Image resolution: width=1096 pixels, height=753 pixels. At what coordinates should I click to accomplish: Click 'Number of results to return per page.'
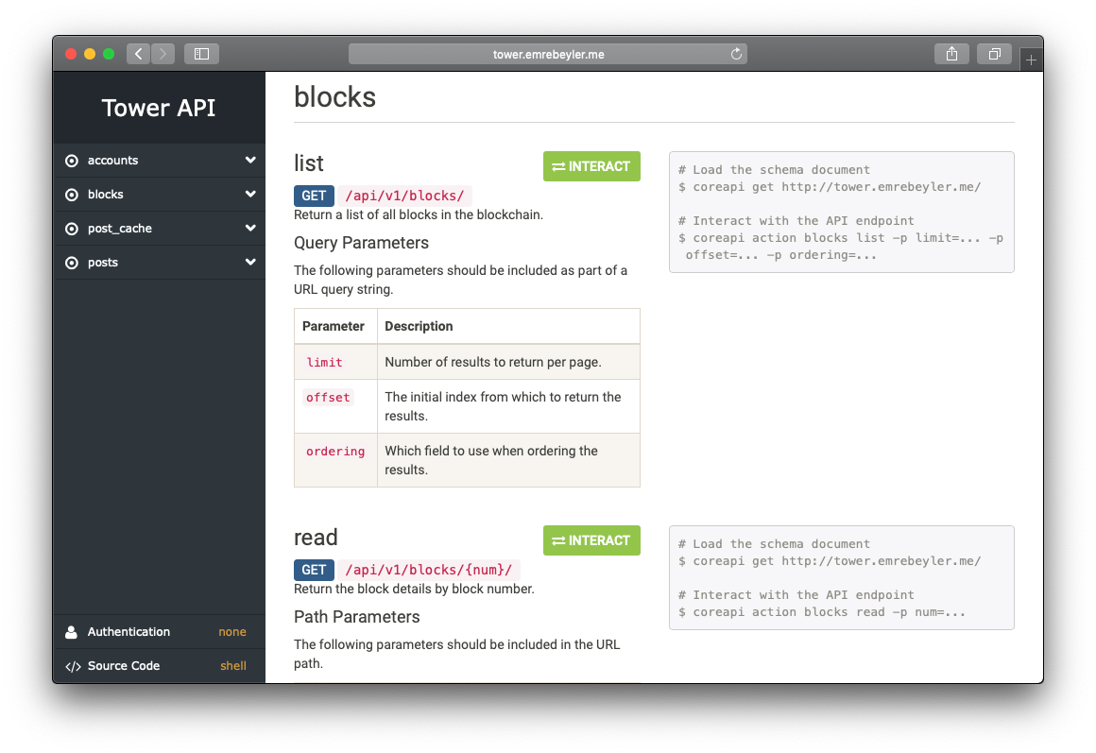(493, 362)
